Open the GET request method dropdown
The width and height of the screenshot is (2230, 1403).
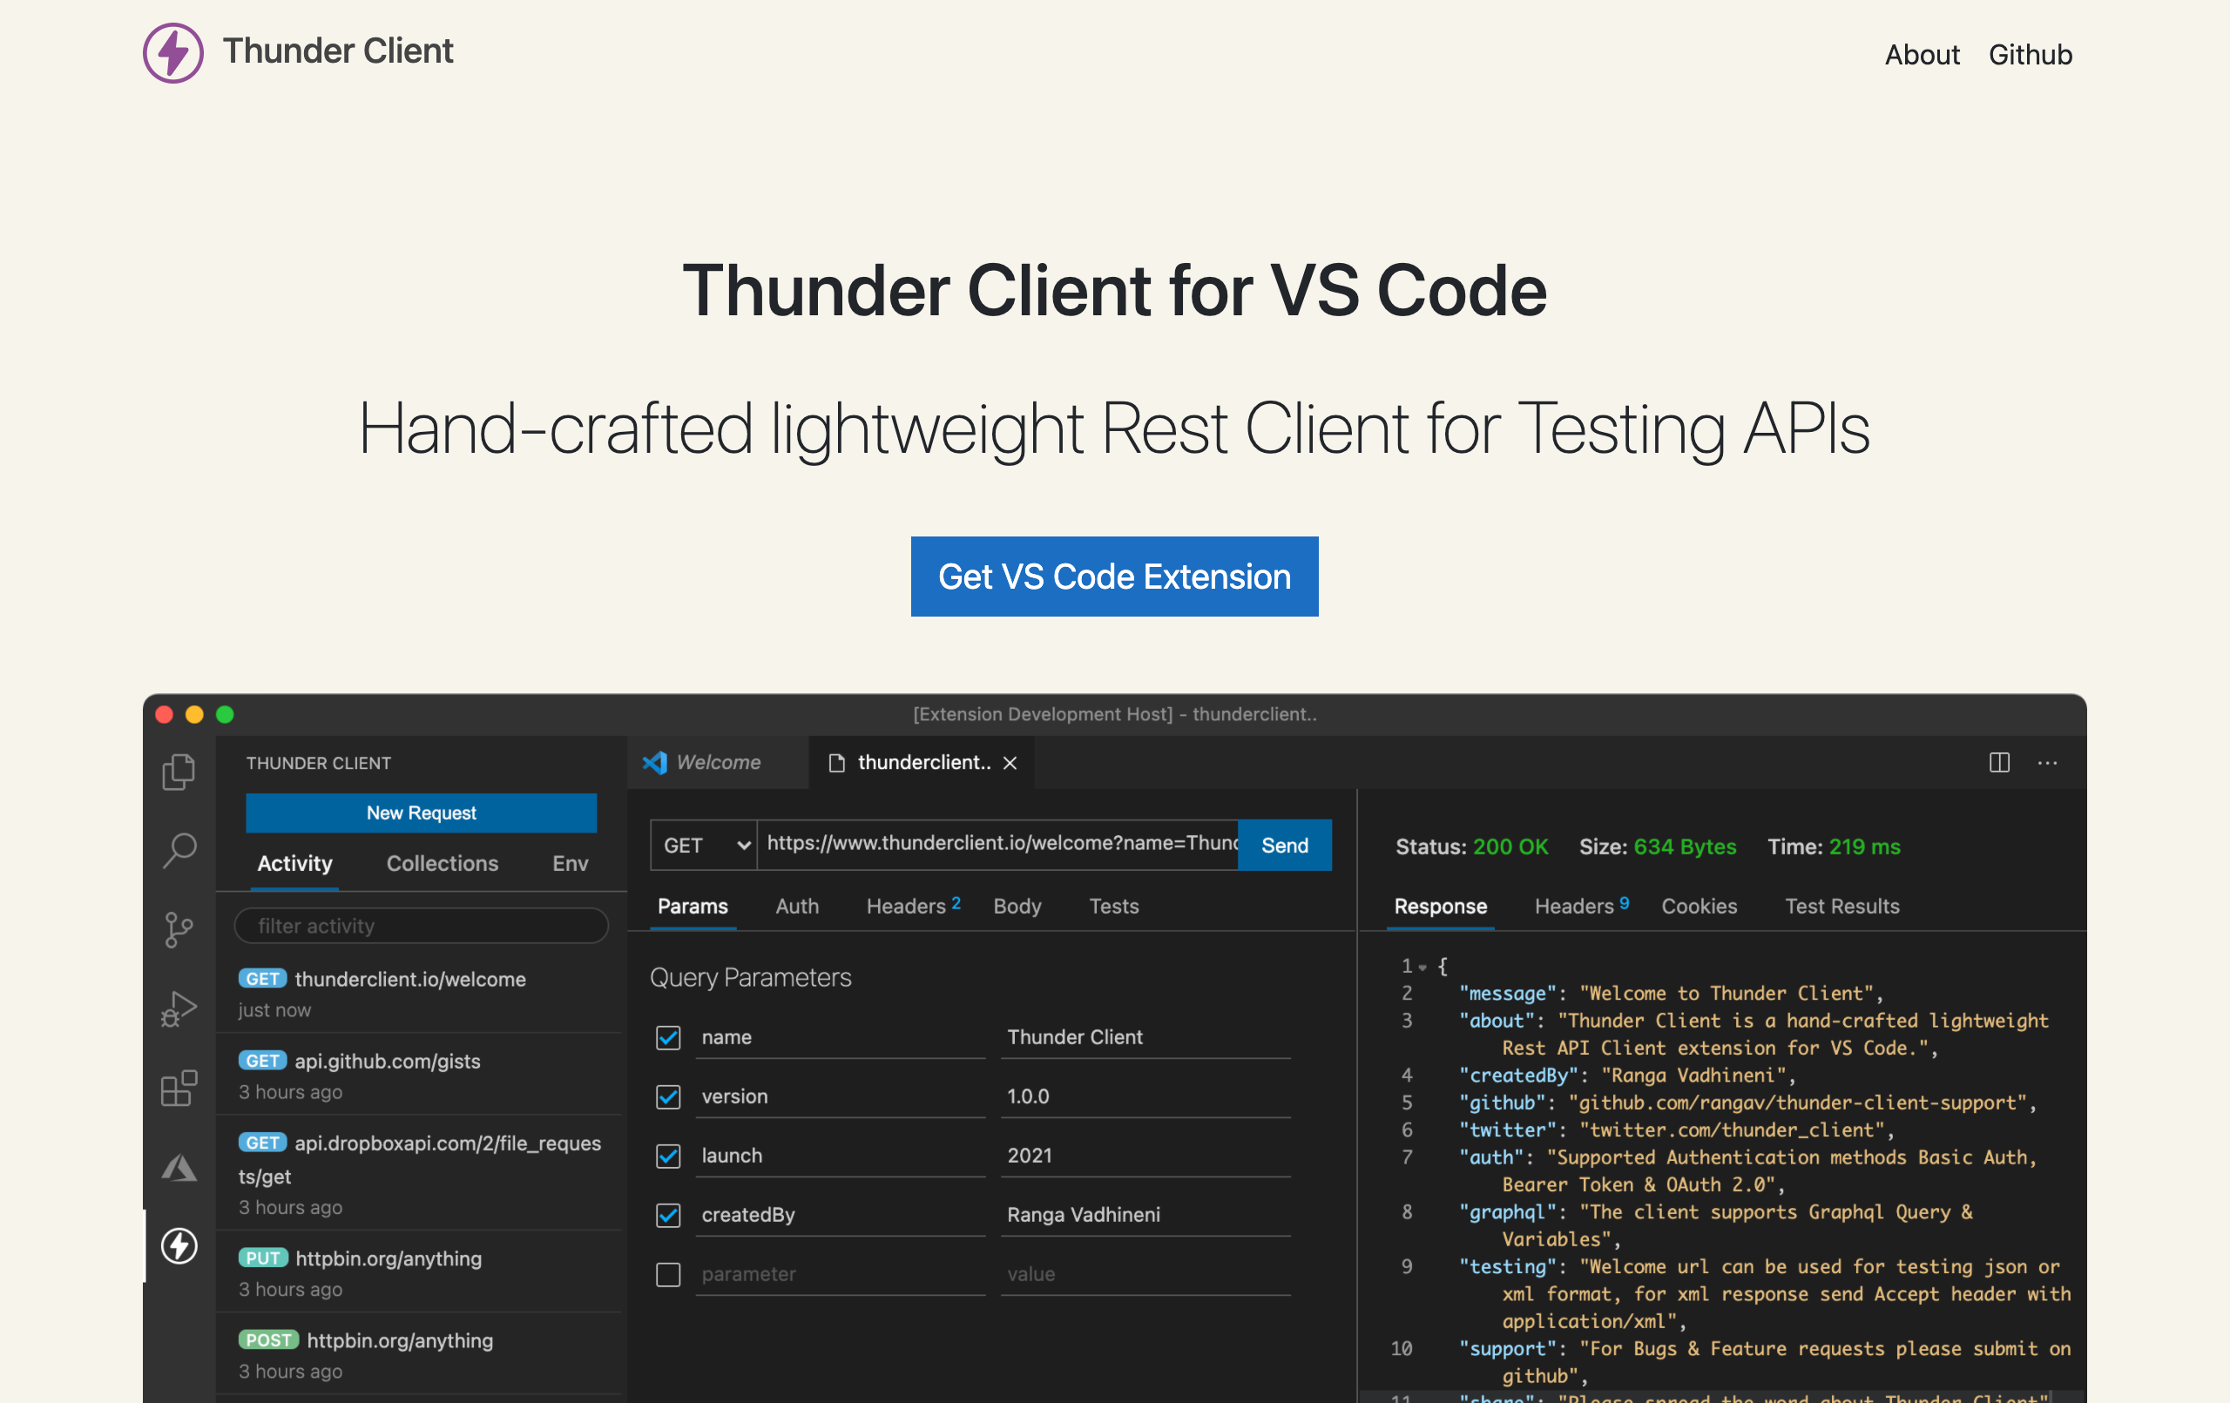[702, 845]
